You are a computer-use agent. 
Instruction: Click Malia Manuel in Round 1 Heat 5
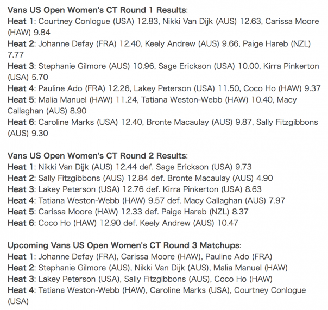tap(62, 99)
